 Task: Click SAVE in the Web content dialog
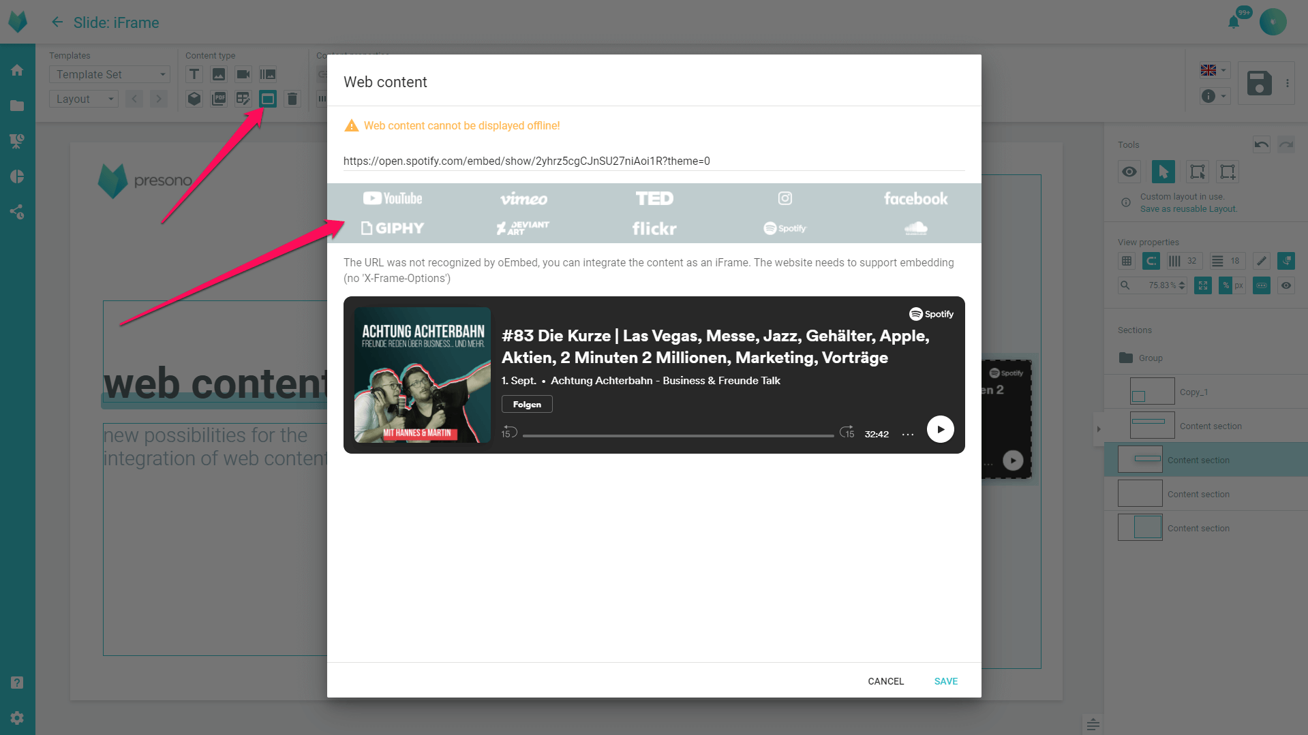(x=946, y=681)
